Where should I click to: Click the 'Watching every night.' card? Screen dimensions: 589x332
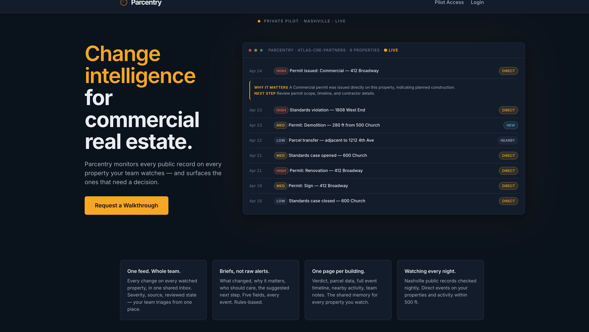(x=440, y=290)
